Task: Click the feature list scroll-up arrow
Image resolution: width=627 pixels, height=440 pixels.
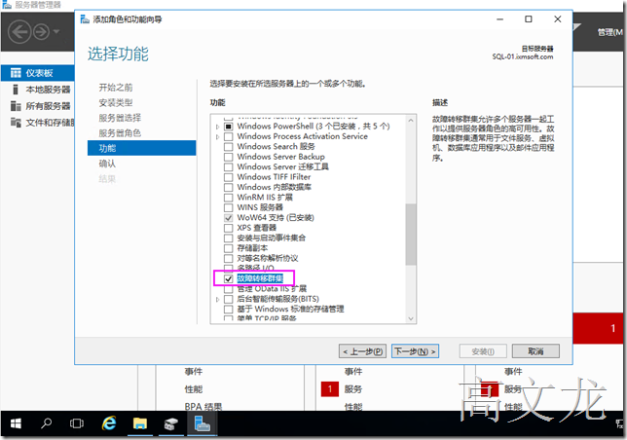Action: coord(410,120)
